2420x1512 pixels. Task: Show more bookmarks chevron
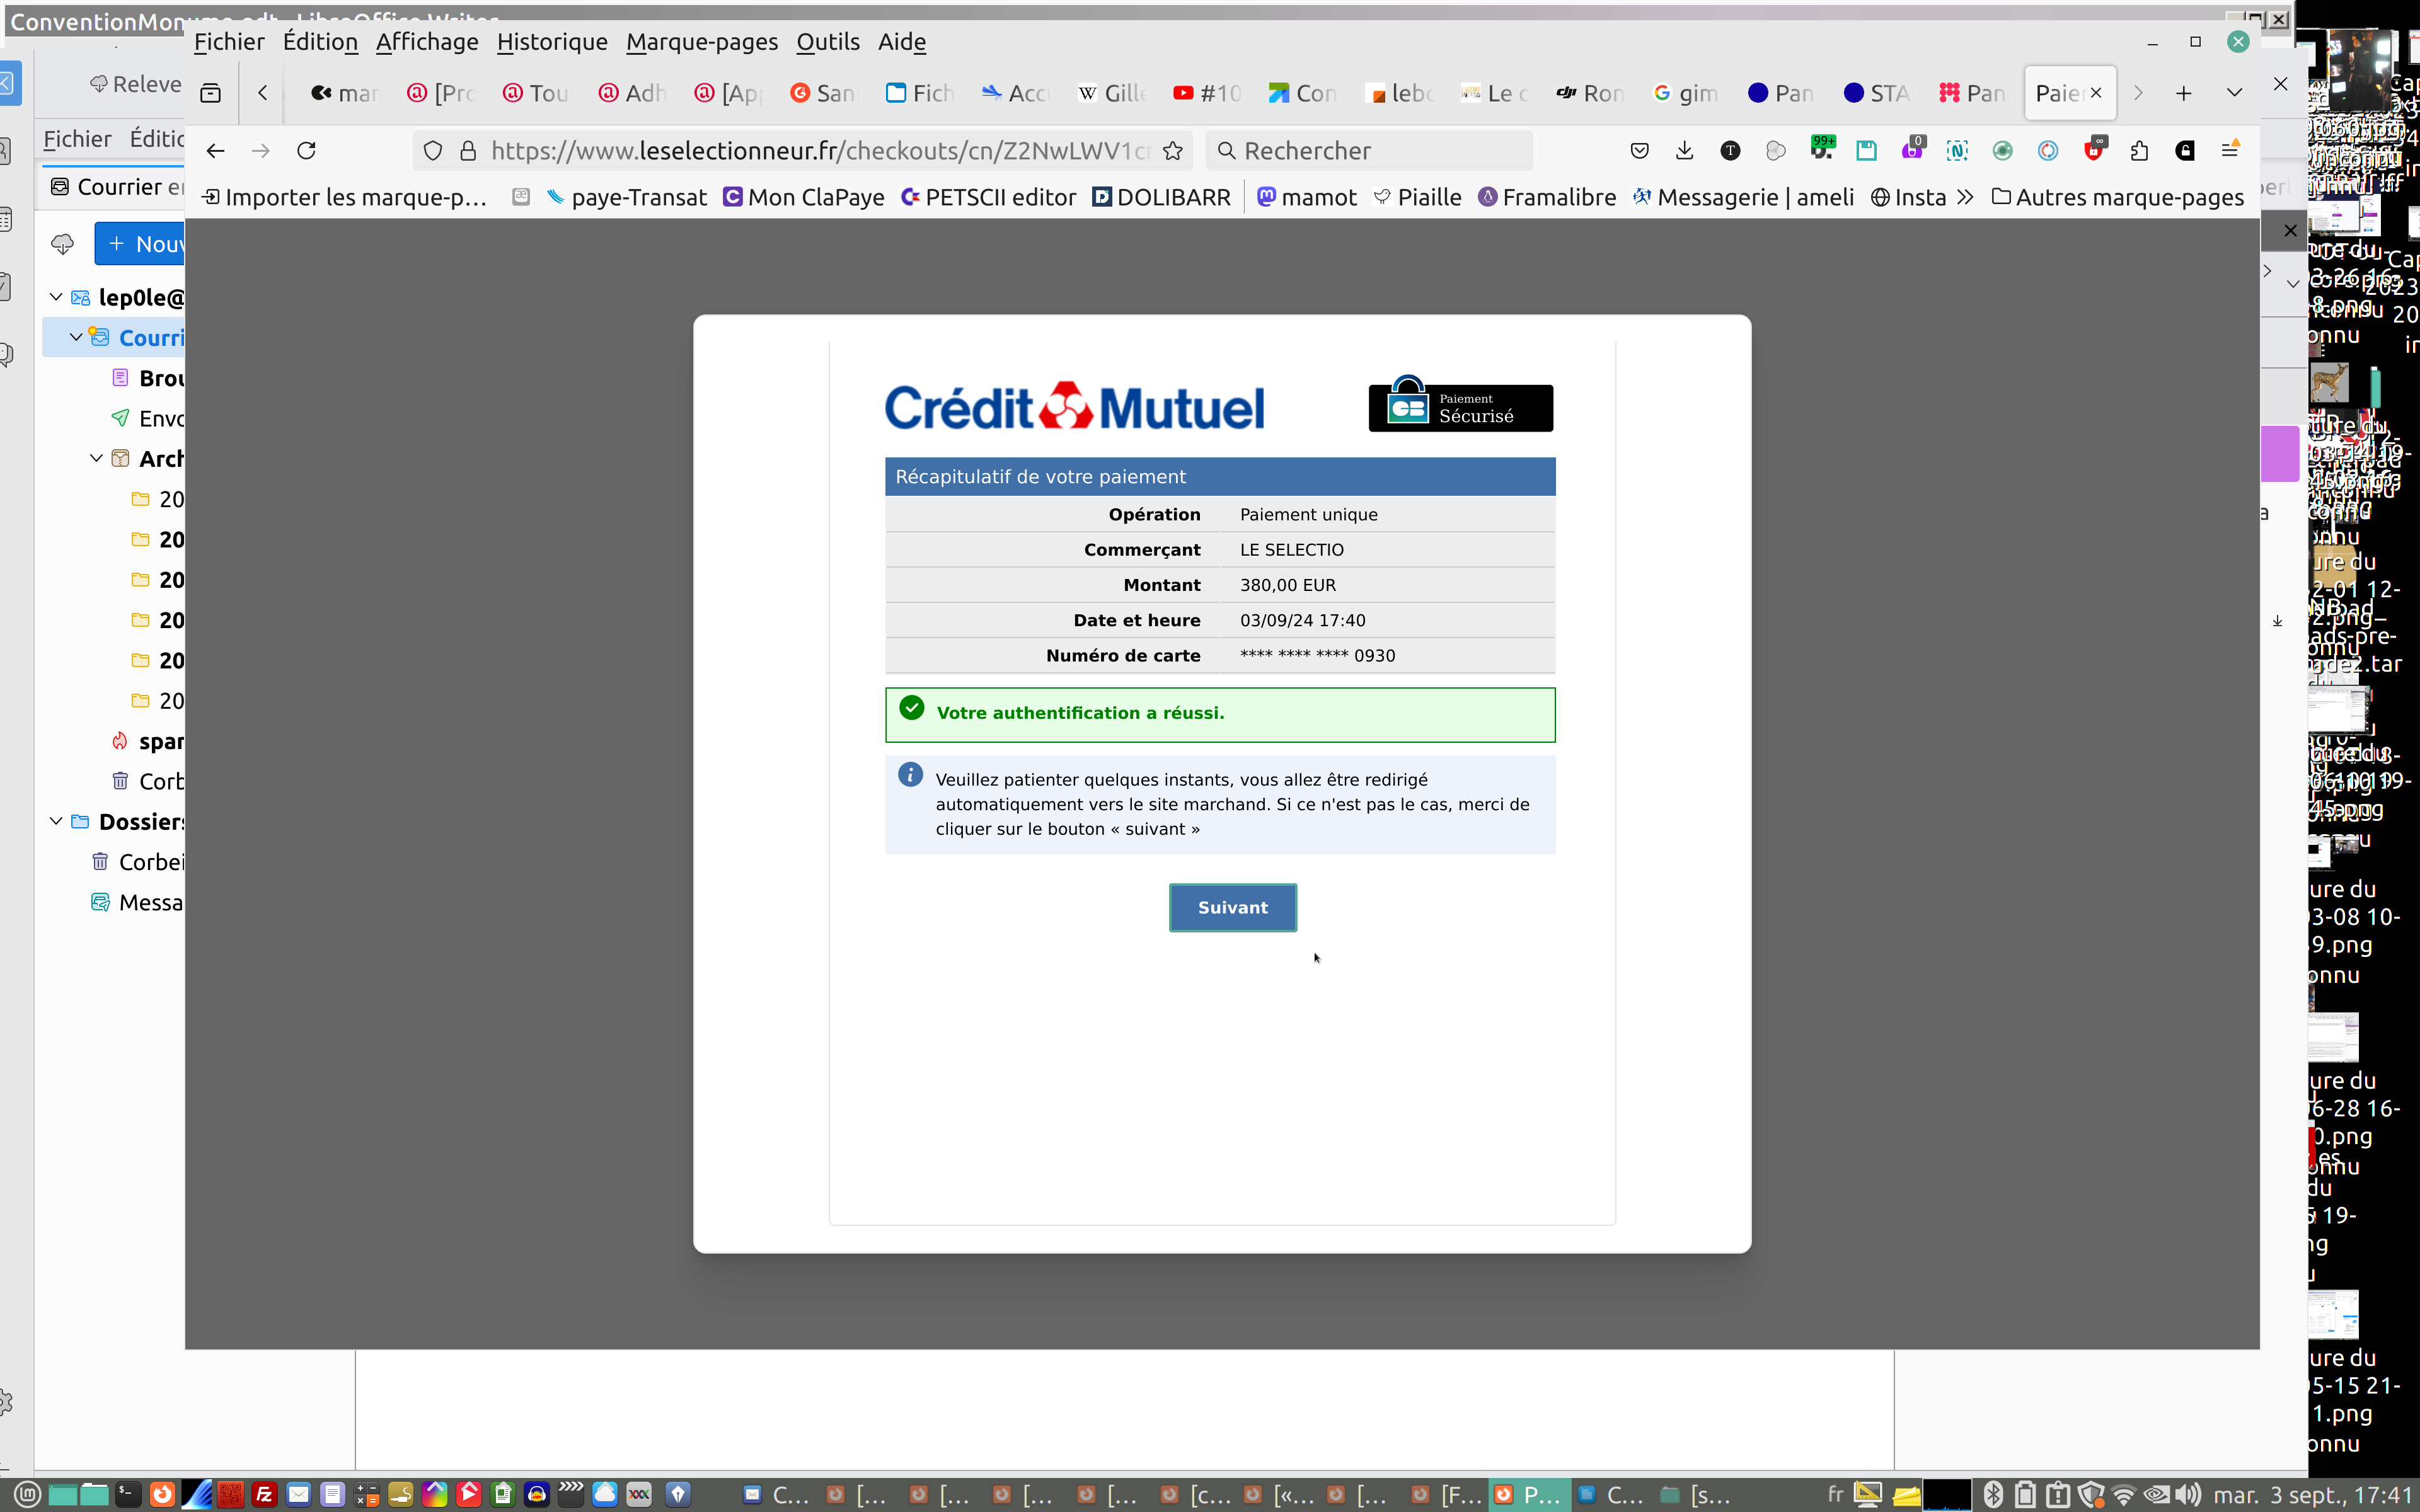point(1965,197)
